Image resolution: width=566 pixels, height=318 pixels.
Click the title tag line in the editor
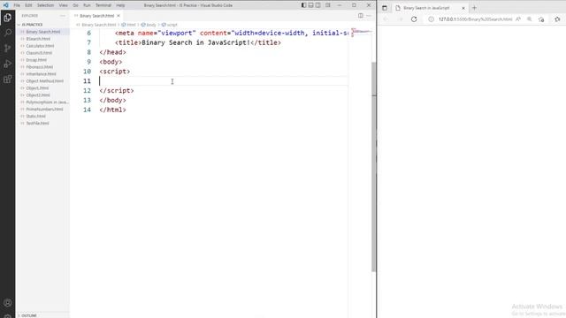tap(198, 42)
